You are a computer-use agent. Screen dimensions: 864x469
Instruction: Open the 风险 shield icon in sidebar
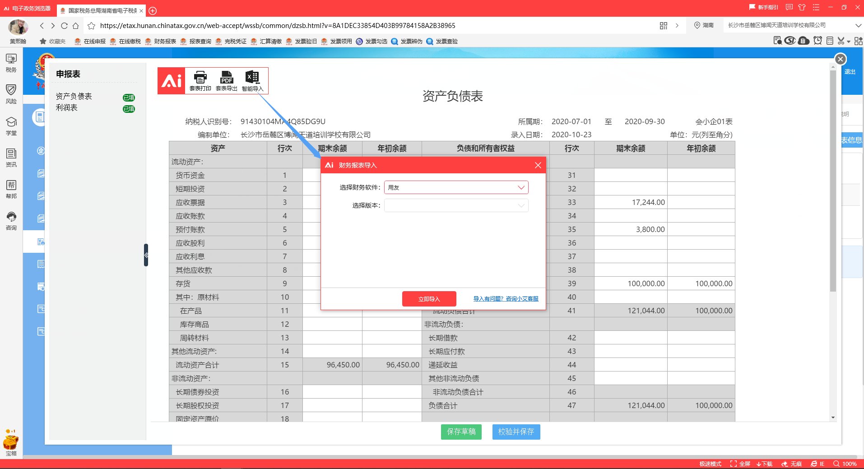point(11,94)
